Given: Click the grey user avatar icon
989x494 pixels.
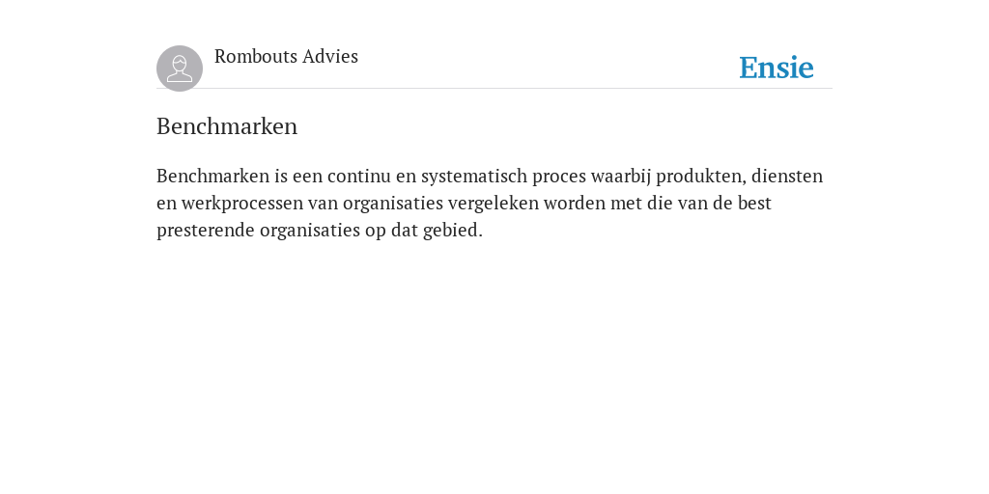Looking at the screenshot, I should click(x=180, y=69).
